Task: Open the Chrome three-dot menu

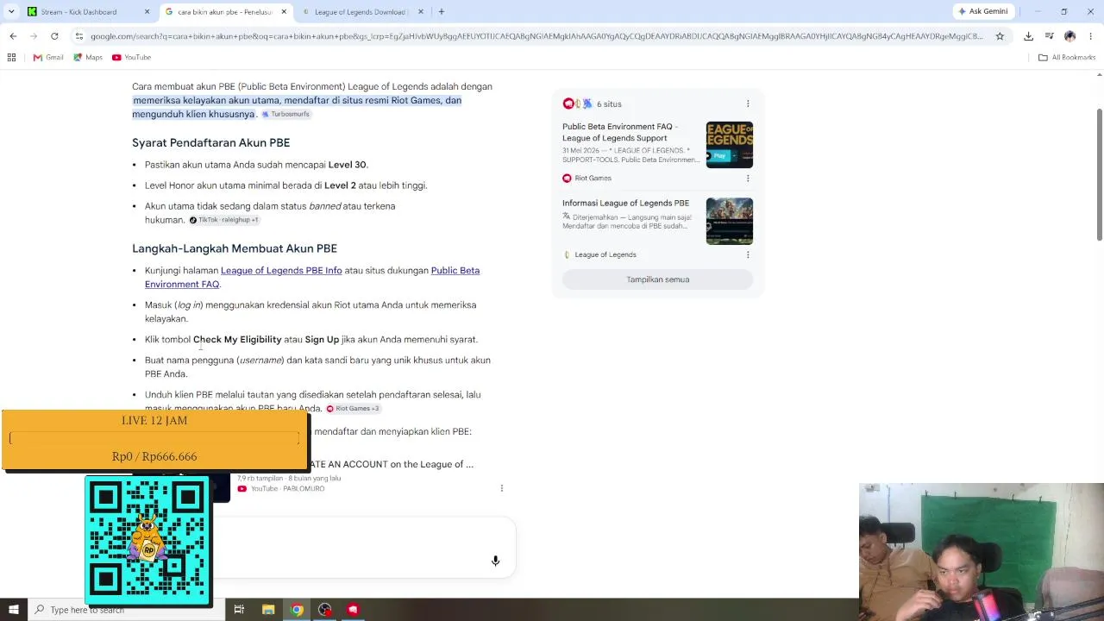Action: click(x=1090, y=36)
